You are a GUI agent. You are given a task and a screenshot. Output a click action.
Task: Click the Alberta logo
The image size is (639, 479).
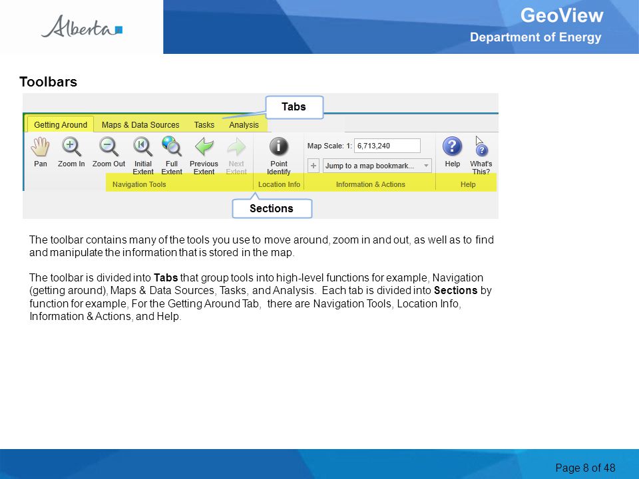[81, 27]
